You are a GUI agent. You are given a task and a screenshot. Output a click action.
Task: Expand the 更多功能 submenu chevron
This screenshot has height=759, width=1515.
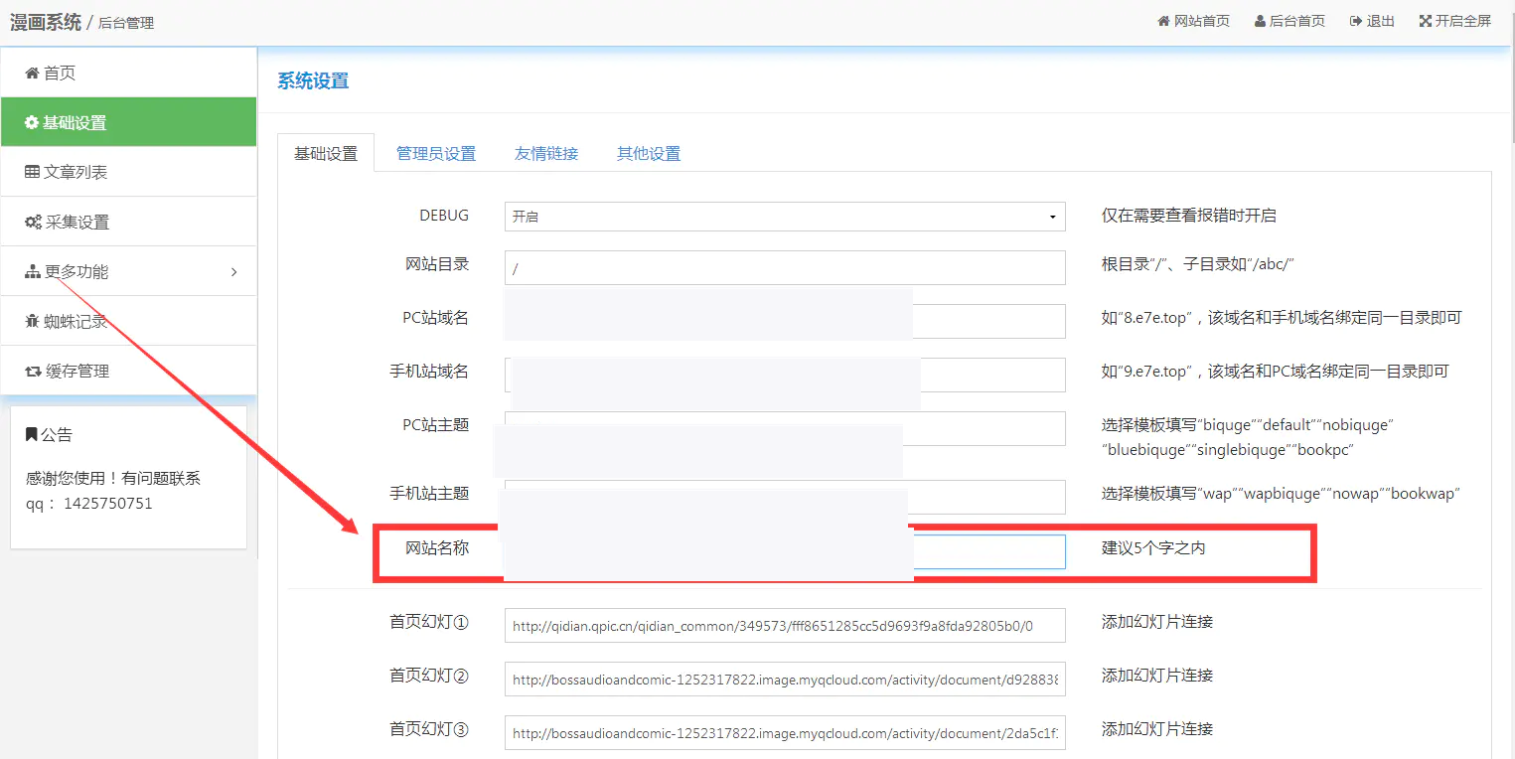coord(234,270)
